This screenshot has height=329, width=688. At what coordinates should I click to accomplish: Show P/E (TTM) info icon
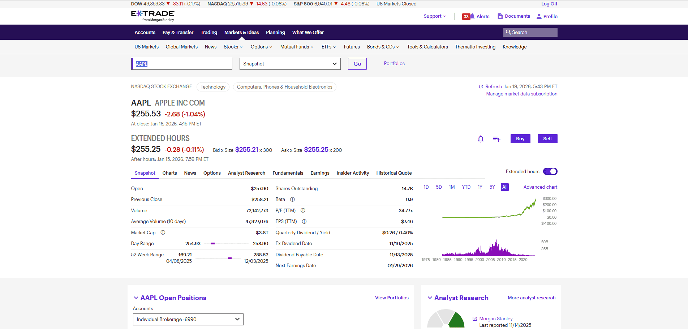(x=303, y=210)
